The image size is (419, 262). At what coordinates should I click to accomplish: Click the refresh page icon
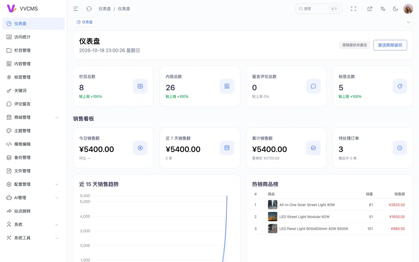[x=89, y=9]
